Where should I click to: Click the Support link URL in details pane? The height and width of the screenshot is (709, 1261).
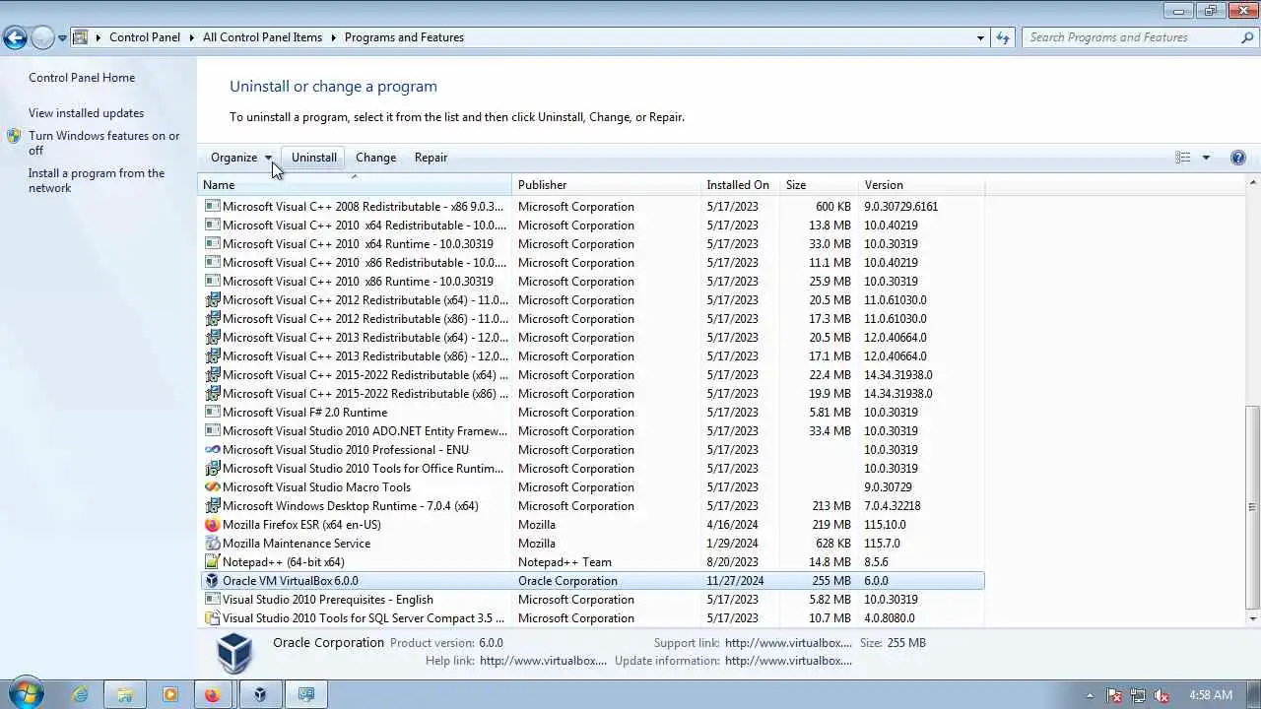pyautogui.click(x=788, y=643)
